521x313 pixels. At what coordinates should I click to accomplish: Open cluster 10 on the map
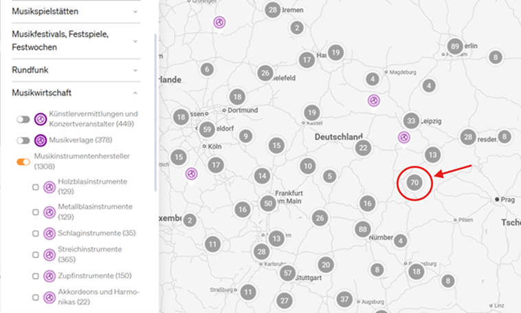[x=308, y=166]
